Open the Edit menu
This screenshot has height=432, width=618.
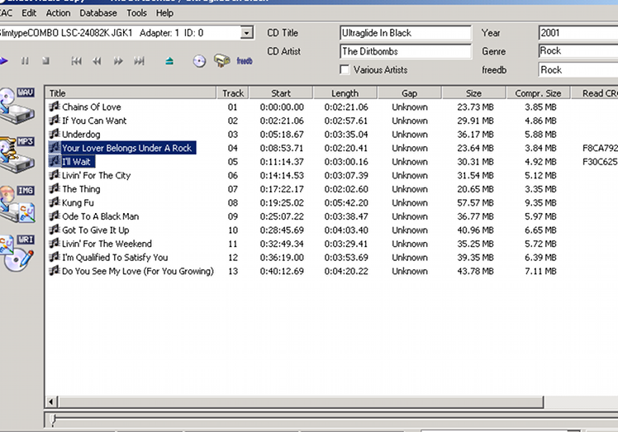click(x=29, y=13)
